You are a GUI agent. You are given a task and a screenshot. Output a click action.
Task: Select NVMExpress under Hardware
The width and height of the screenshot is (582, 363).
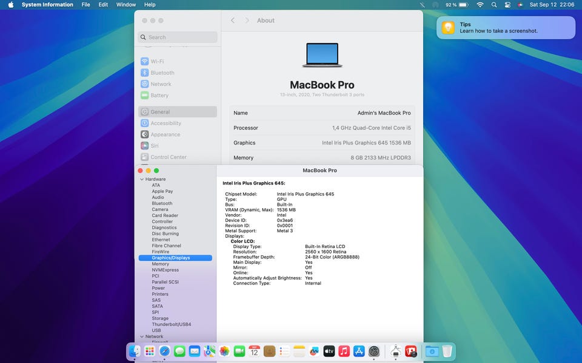pyautogui.click(x=165, y=270)
